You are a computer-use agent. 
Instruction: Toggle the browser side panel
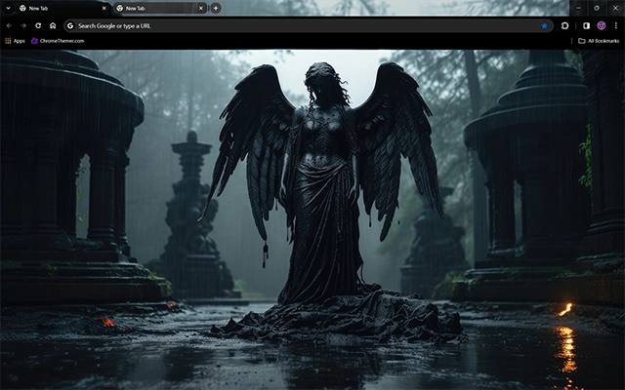[586, 26]
